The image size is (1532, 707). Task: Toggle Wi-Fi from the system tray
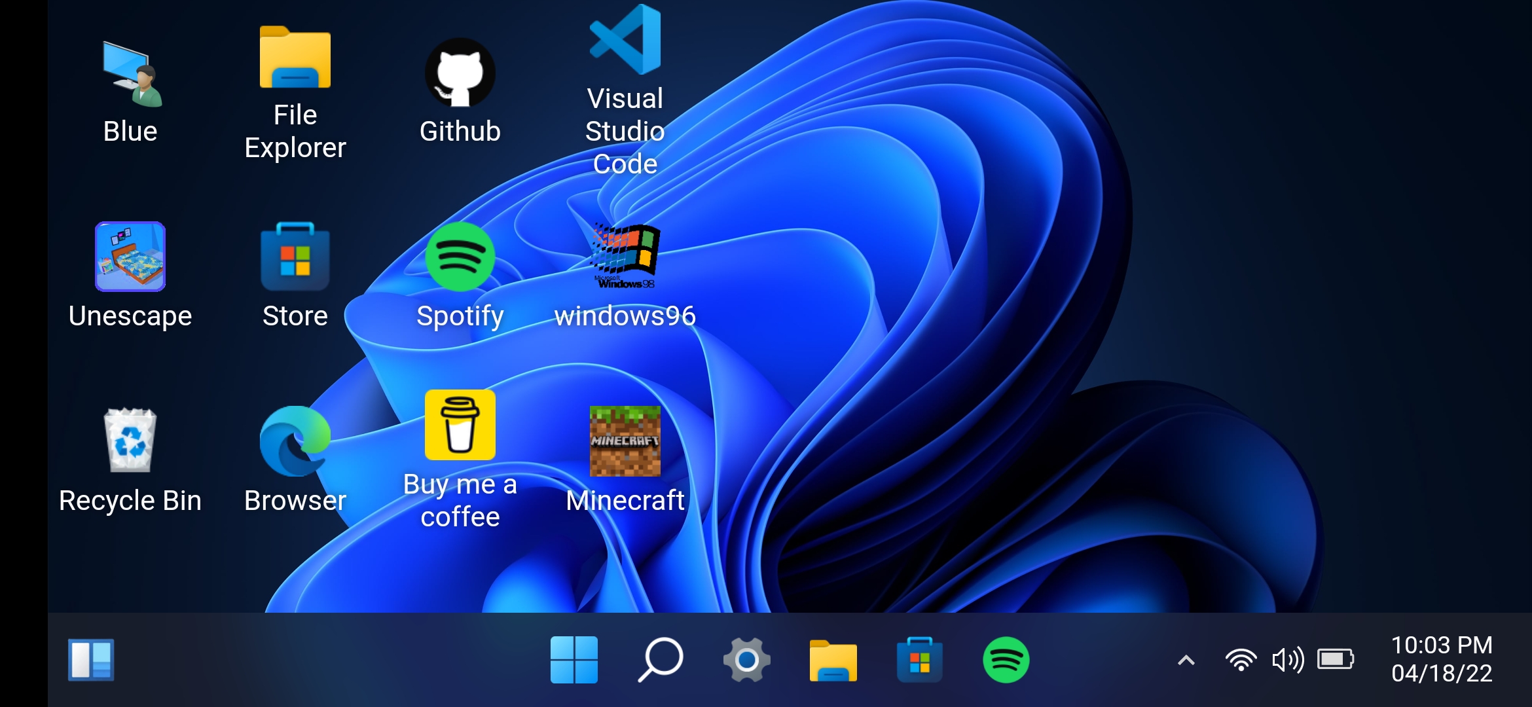point(1241,661)
